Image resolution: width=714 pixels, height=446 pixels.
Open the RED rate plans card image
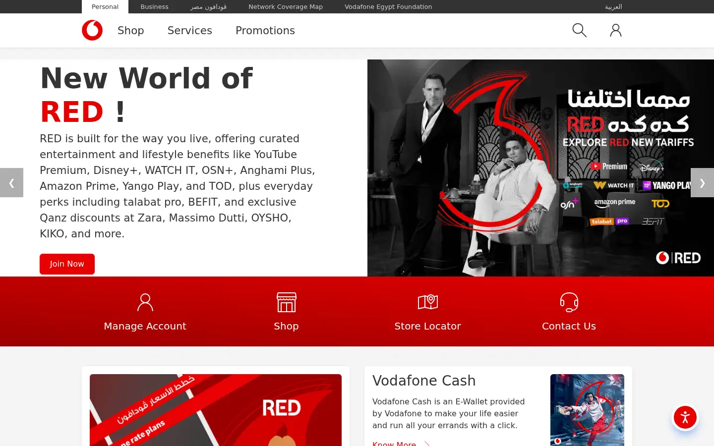pyautogui.click(x=216, y=410)
